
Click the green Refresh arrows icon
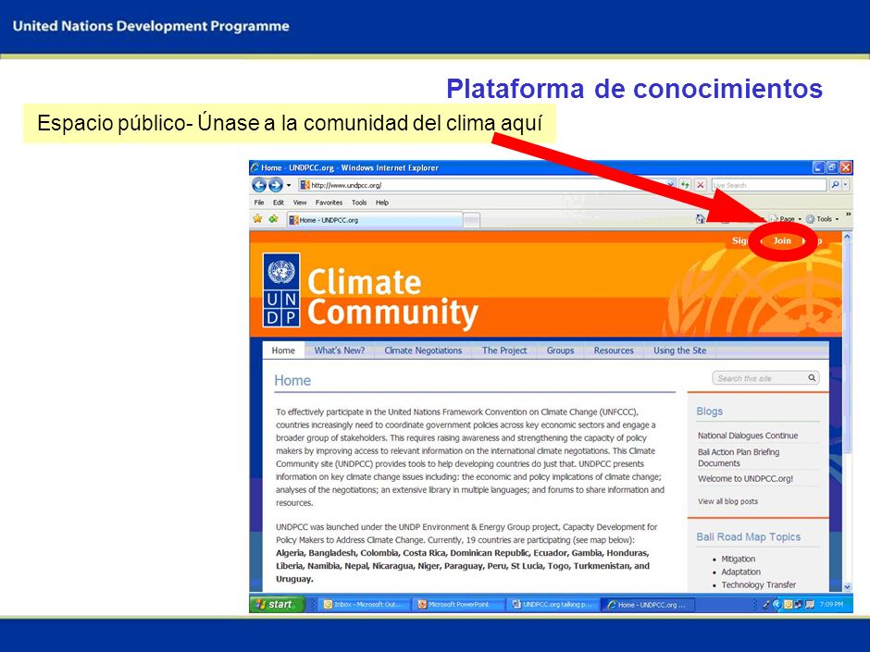tap(686, 185)
